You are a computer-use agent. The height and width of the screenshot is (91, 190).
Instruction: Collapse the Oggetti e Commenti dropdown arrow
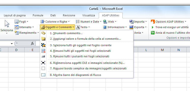coord(73,27)
